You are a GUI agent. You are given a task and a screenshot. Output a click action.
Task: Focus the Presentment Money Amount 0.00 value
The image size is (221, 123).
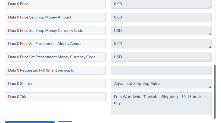click(x=161, y=44)
